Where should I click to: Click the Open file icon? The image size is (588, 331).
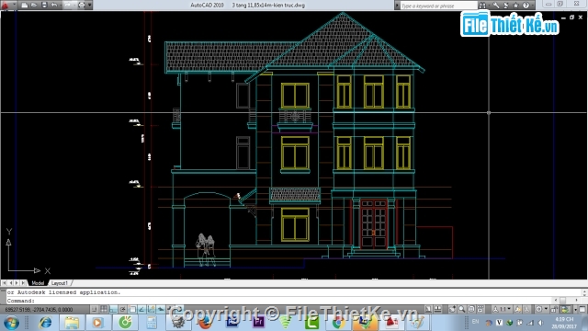(x=34, y=5)
